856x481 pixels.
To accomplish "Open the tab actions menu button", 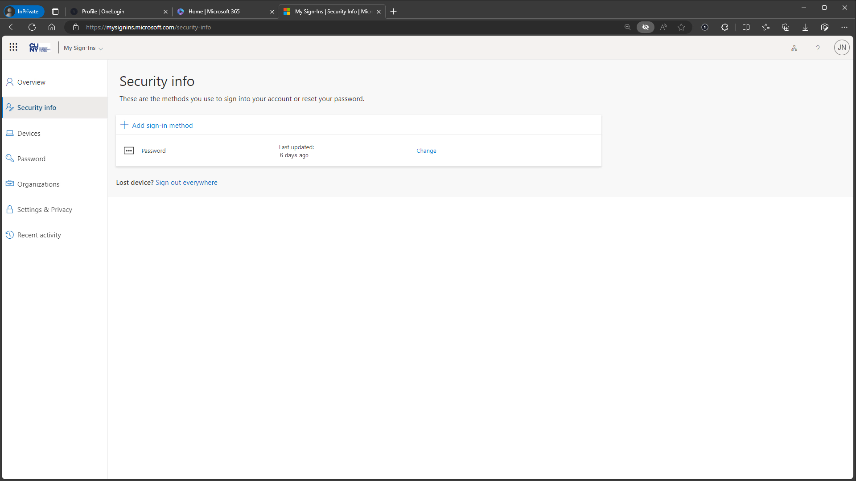I will click(x=55, y=12).
